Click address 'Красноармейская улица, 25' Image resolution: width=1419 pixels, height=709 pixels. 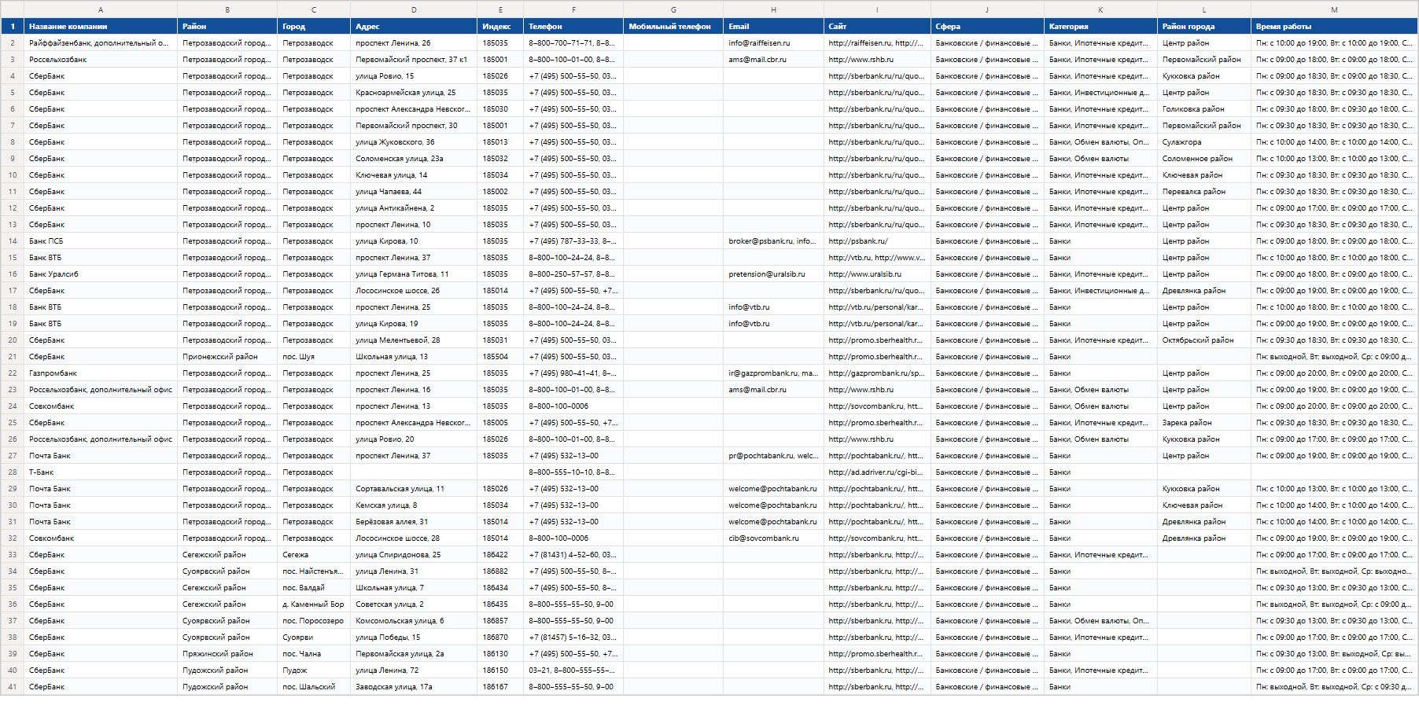414,93
